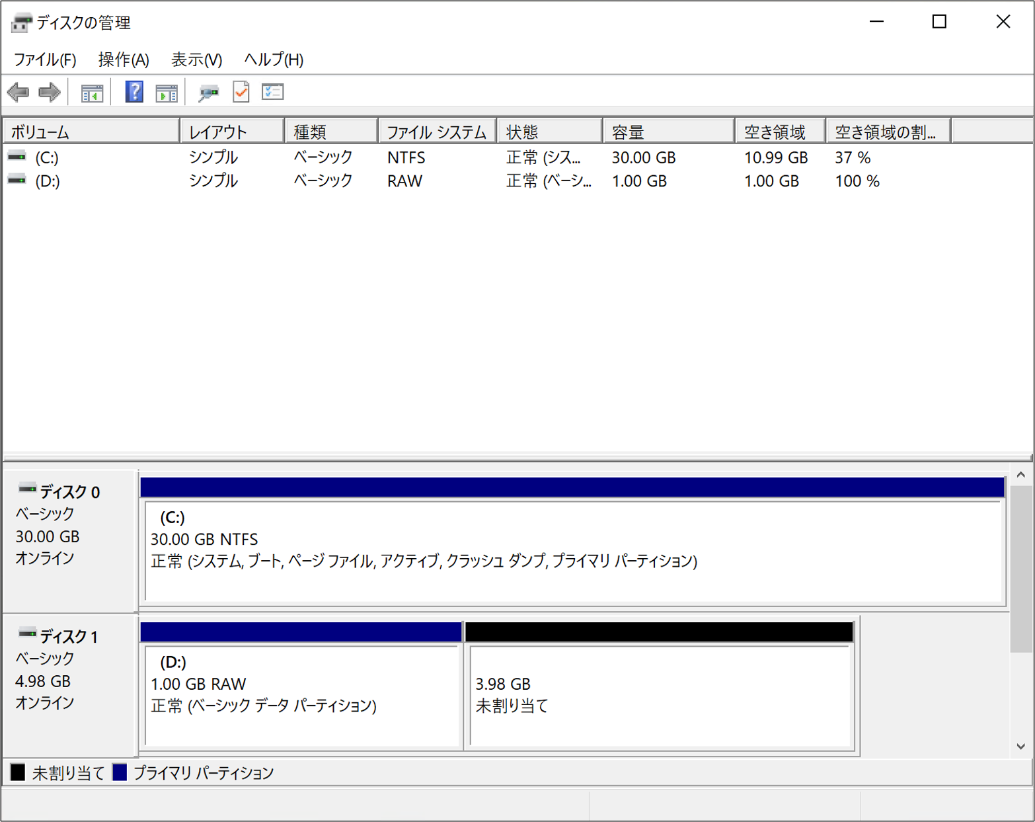Select the ディスク 1 disk label
1035x822 pixels.
coord(69,636)
